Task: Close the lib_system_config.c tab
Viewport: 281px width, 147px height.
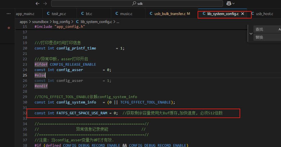Action: (242, 14)
